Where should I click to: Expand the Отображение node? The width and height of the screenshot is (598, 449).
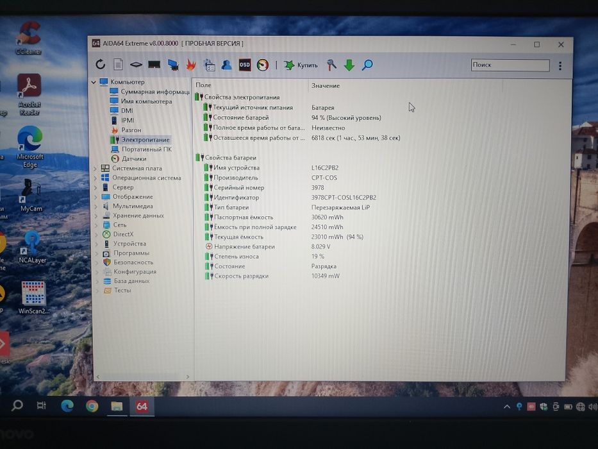[x=96, y=197]
